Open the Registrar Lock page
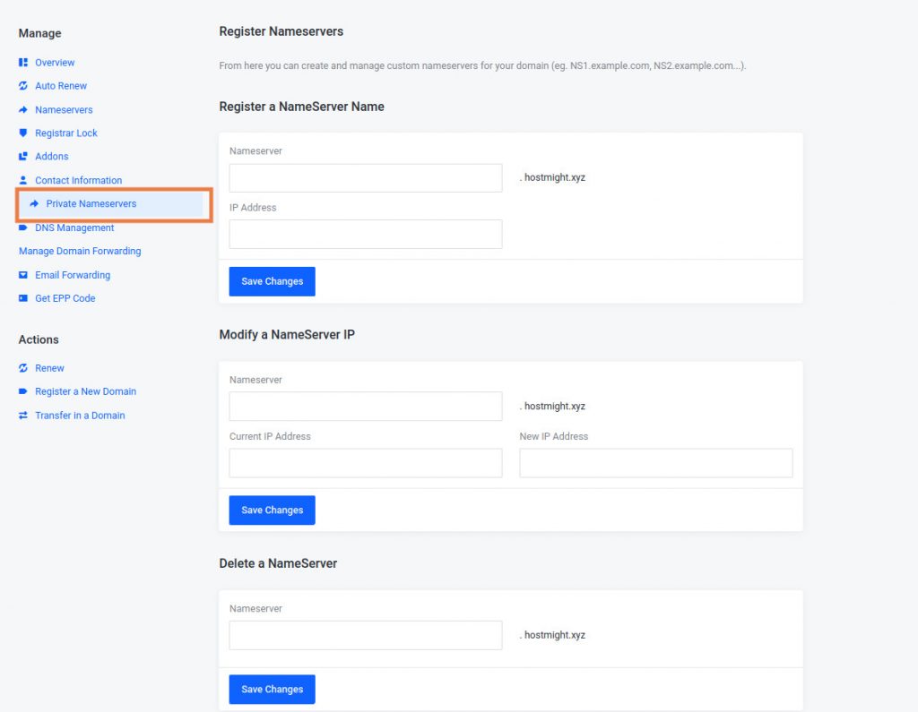Image resolution: width=918 pixels, height=712 pixels. tap(66, 133)
